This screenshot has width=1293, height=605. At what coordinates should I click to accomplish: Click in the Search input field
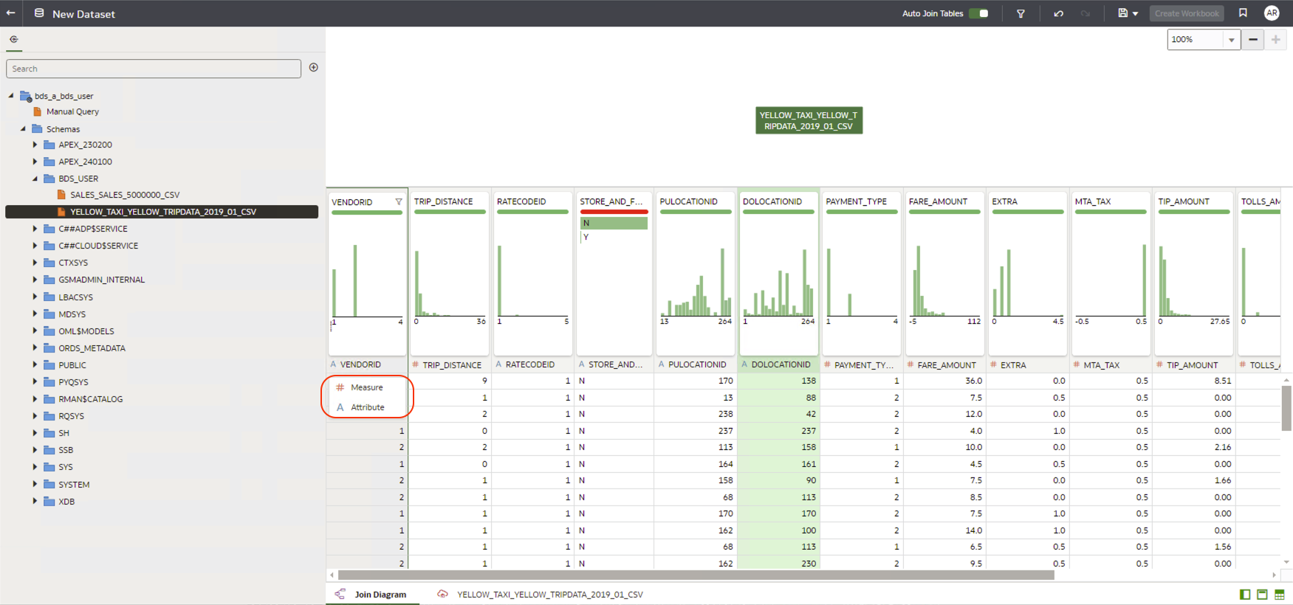(154, 69)
